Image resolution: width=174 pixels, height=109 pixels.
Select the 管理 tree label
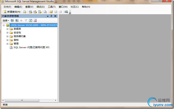tap(16, 44)
